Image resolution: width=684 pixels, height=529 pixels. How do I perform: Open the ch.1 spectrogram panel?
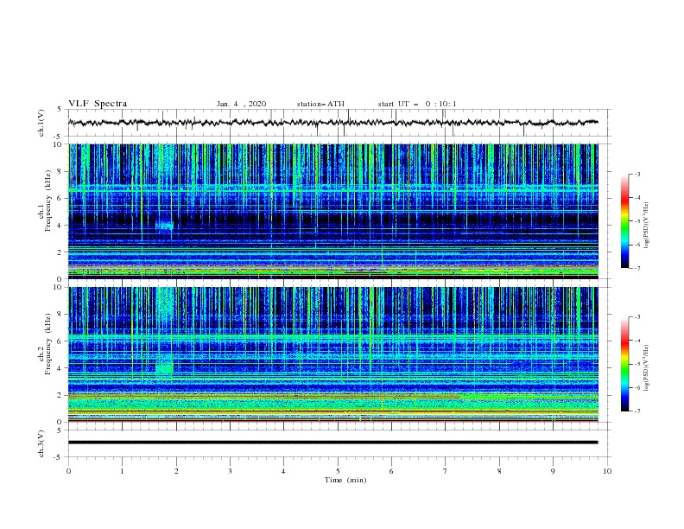coord(333,211)
